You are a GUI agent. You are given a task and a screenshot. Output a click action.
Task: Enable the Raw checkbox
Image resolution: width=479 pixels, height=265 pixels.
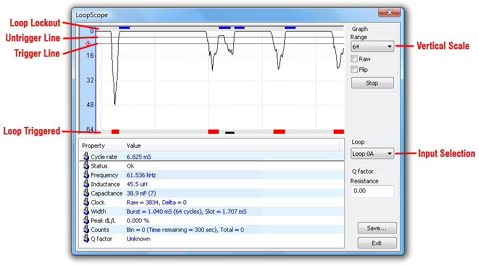tap(355, 59)
